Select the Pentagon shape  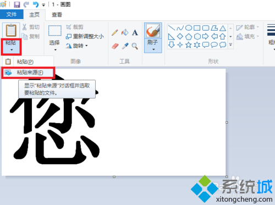(189, 37)
